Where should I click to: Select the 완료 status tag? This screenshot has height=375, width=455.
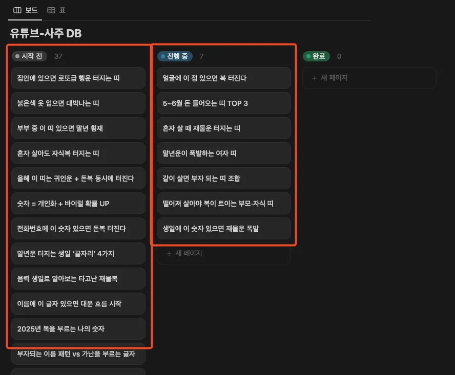(x=316, y=56)
